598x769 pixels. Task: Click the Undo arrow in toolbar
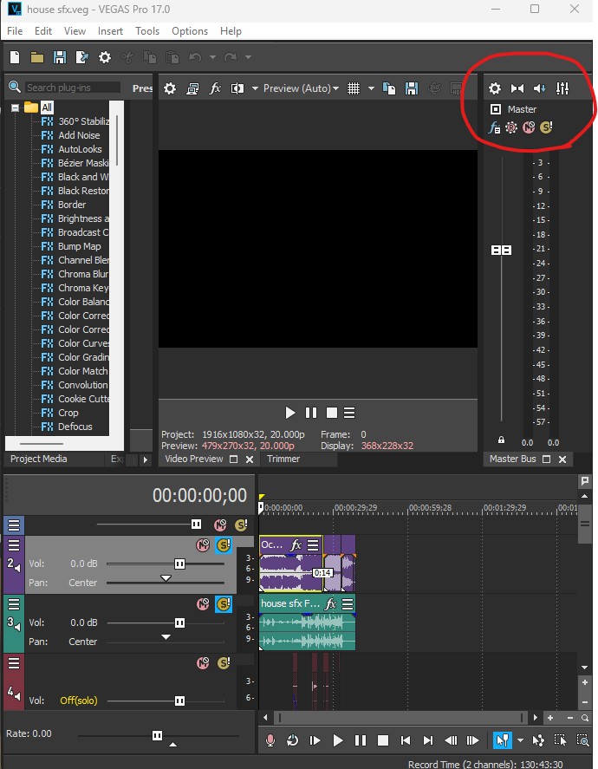pyautogui.click(x=195, y=57)
